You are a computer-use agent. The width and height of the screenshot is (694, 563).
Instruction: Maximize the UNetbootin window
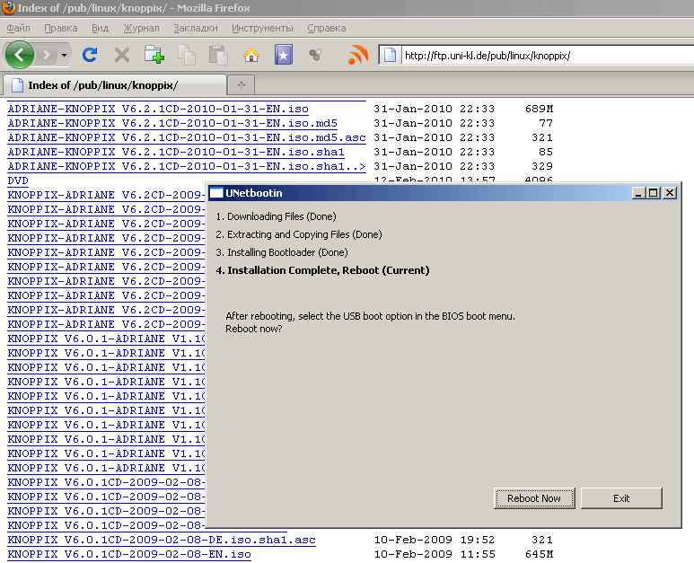654,193
